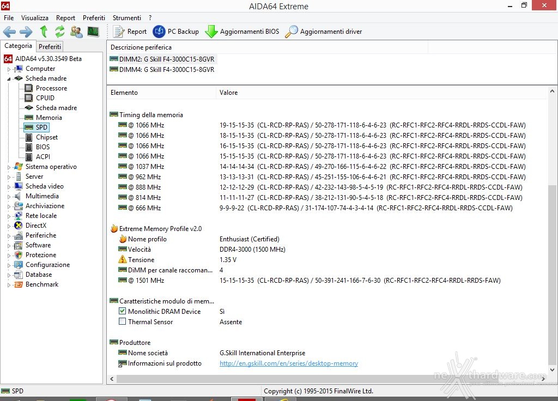Image resolution: width=558 pixels, height=401 pixels.
Task: Expand the Server tree node
Action: pos(9,177)
